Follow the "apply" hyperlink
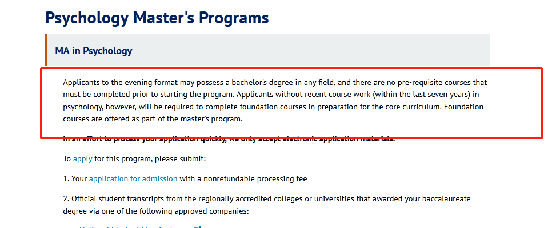 (83, 159)
